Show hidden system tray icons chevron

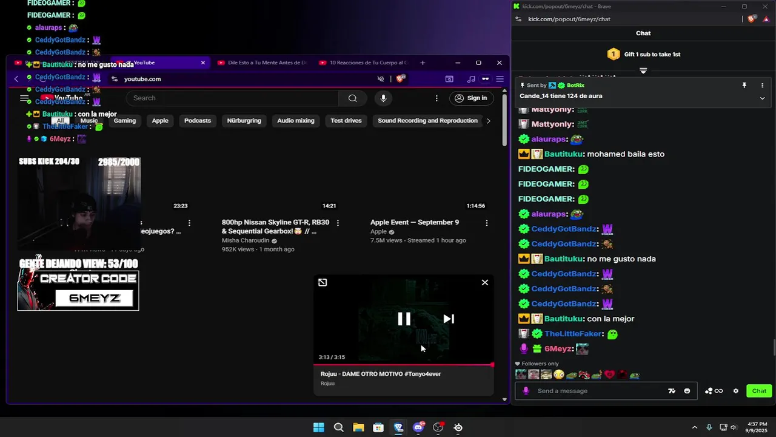(x=694, y=427)
